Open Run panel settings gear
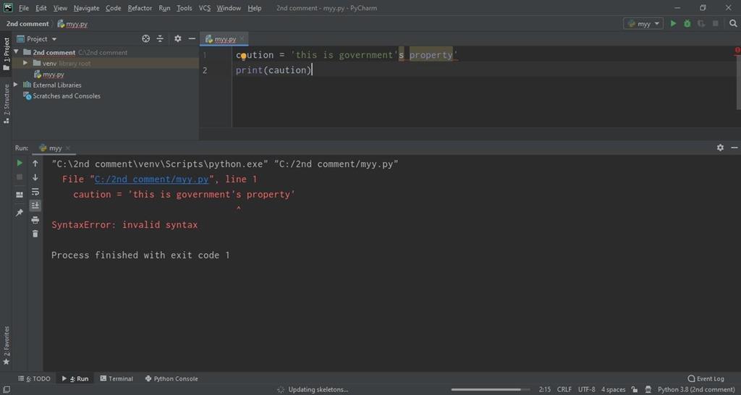 (720, 148)
